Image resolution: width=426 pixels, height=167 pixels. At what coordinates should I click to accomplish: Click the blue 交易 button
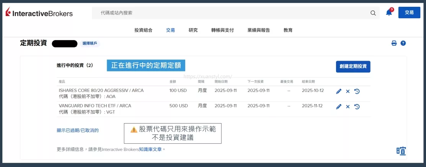tap(409, 13)
